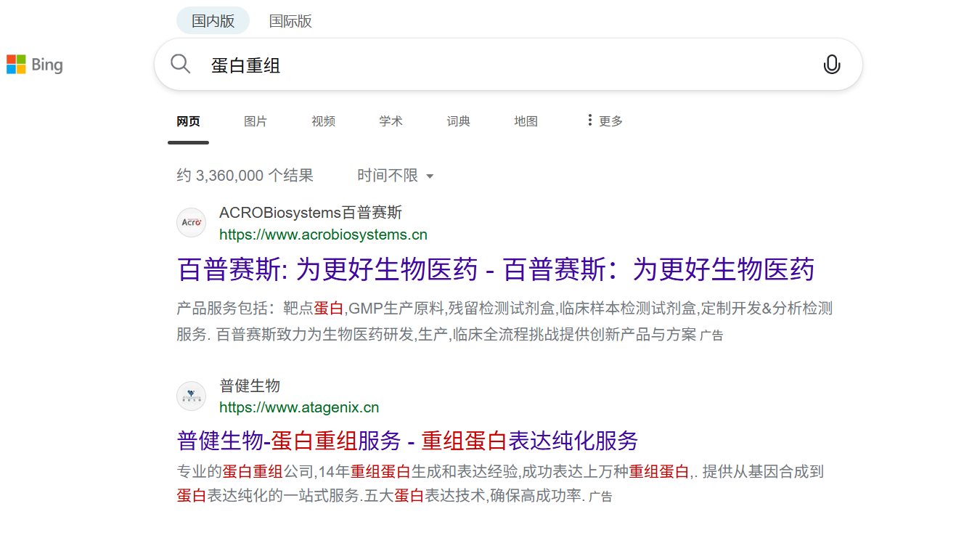956x538 pixels.
Task: Open the three-dot 更多 menu
Action: point(605,121)
